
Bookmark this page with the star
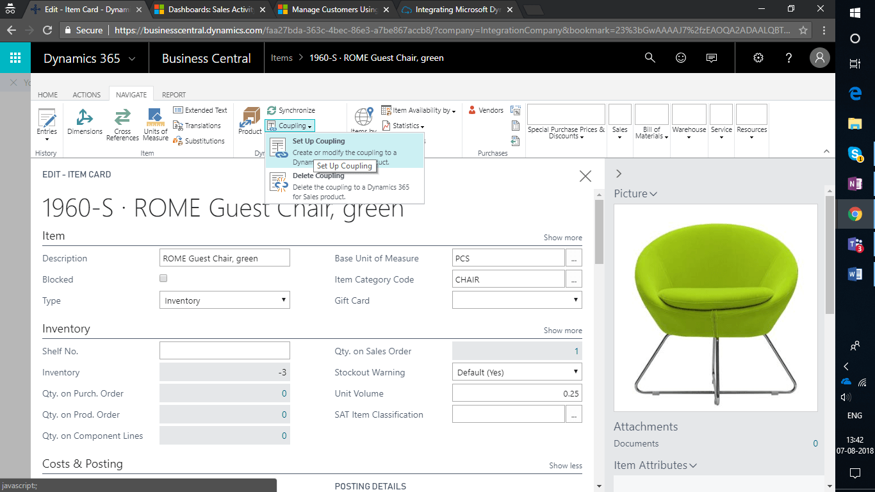[803, 30]
